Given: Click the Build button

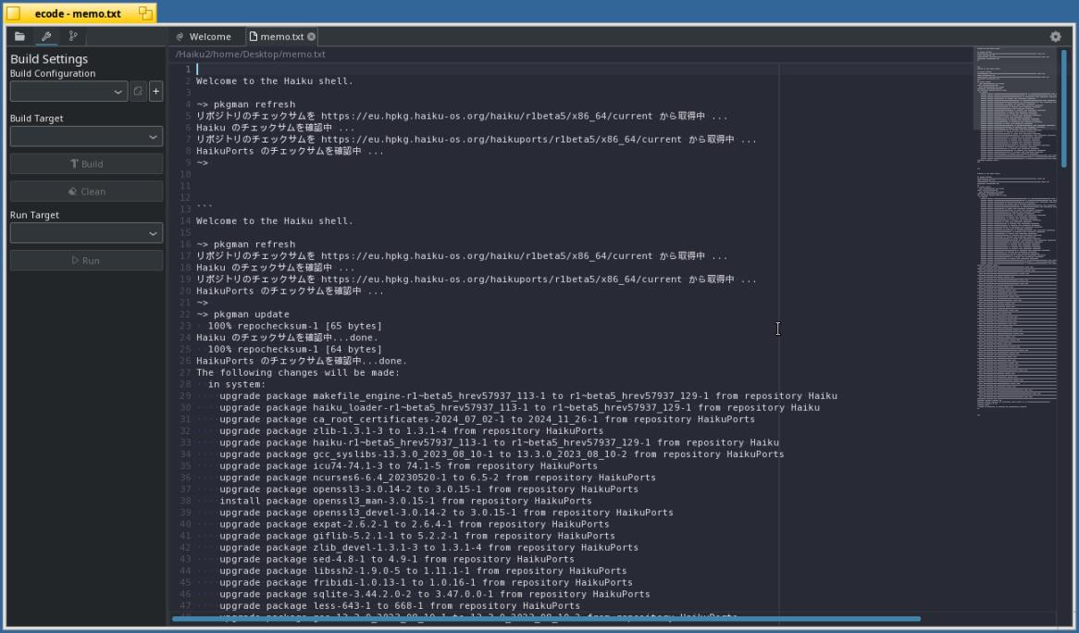Looking at the screenshot, I should (86, 164).
